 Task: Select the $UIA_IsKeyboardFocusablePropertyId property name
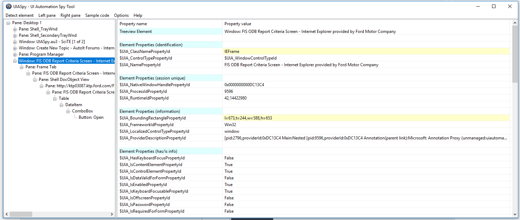point(154,191)
